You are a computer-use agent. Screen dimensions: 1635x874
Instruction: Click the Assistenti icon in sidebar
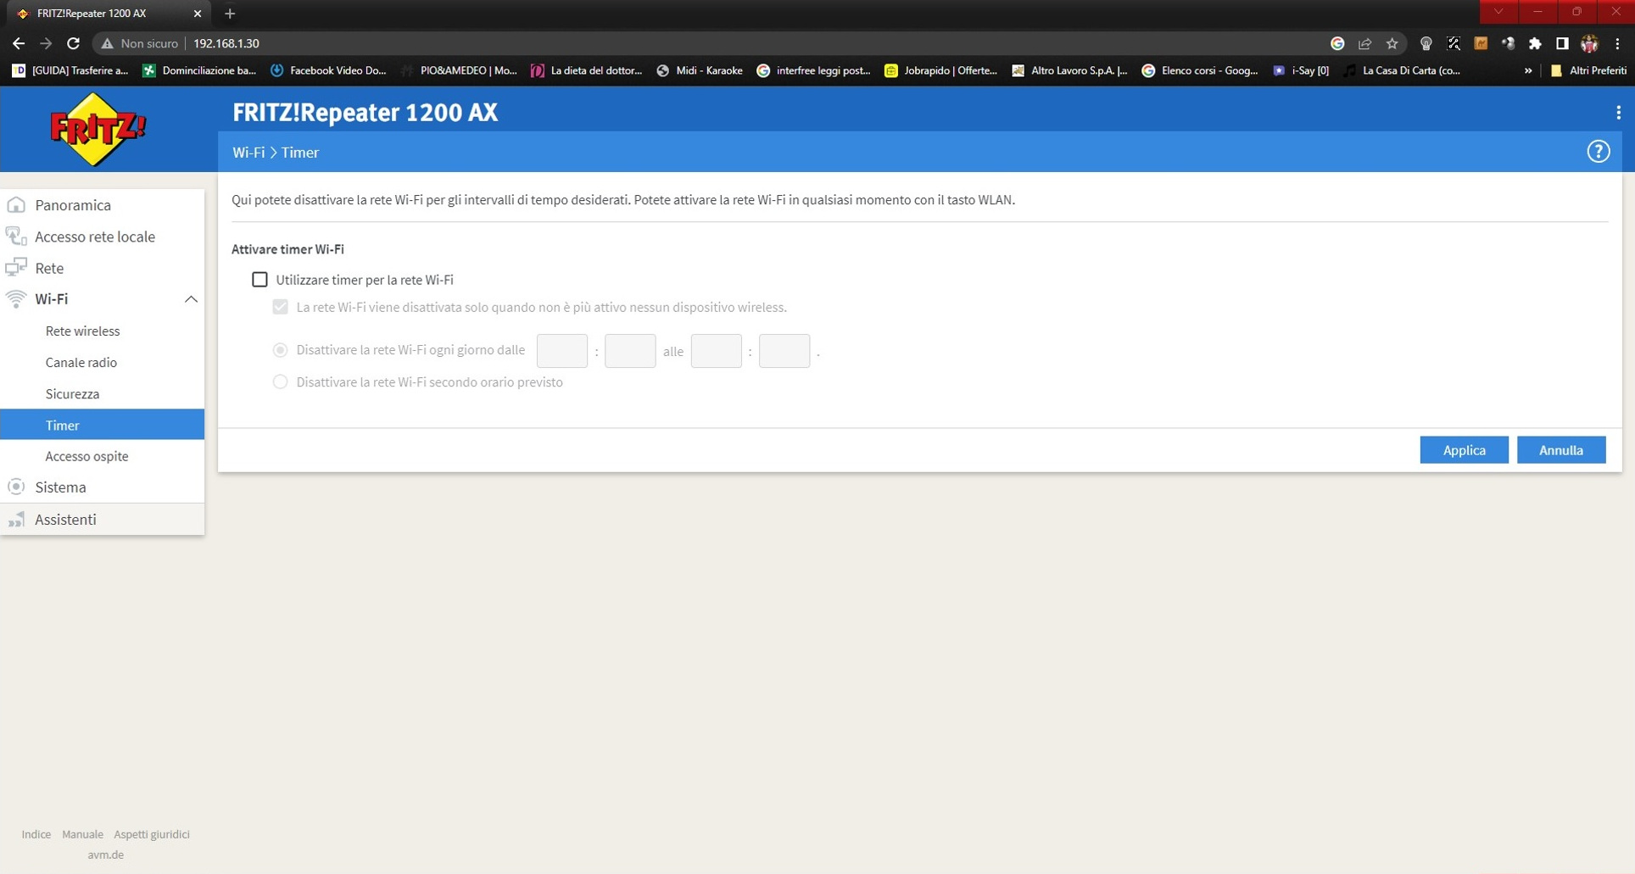(x=16, y=519)
